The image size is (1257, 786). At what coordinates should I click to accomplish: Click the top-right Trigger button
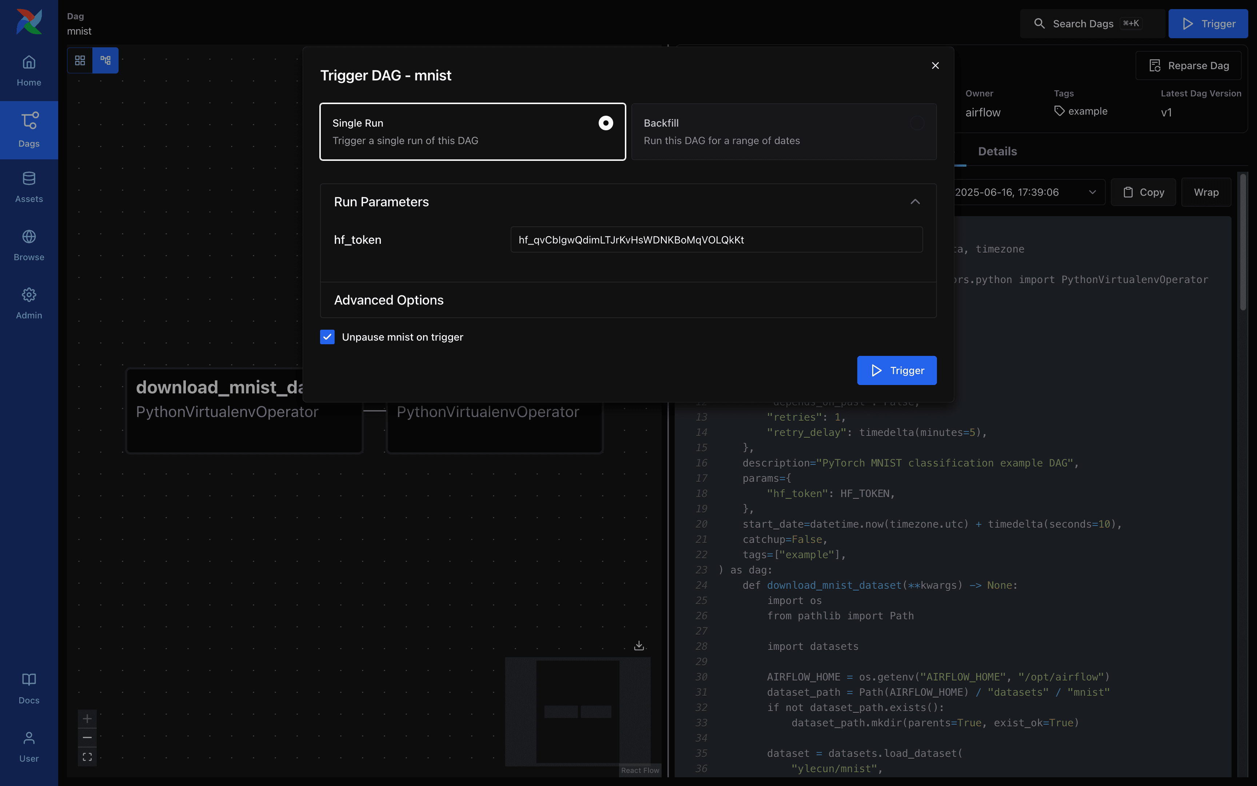(x=1208, y=23)
